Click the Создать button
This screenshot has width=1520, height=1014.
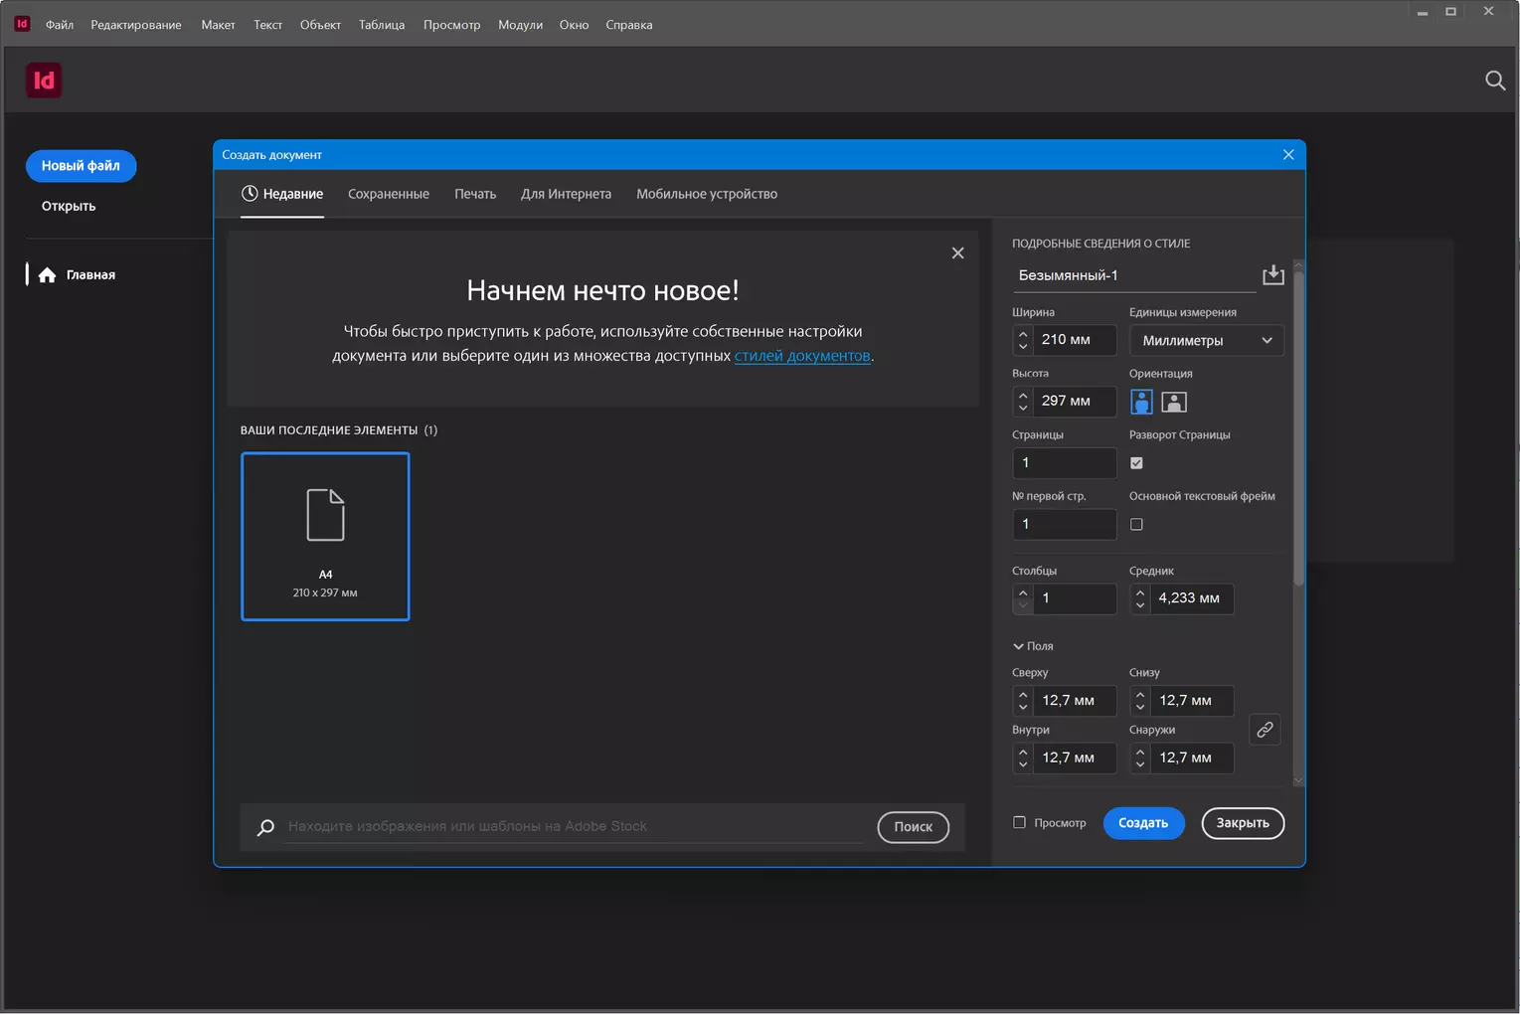click(1143, 823)
